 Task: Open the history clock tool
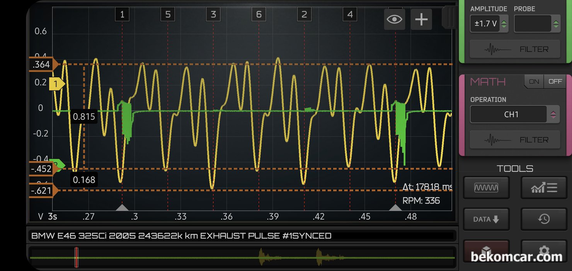tap(544, 219)
